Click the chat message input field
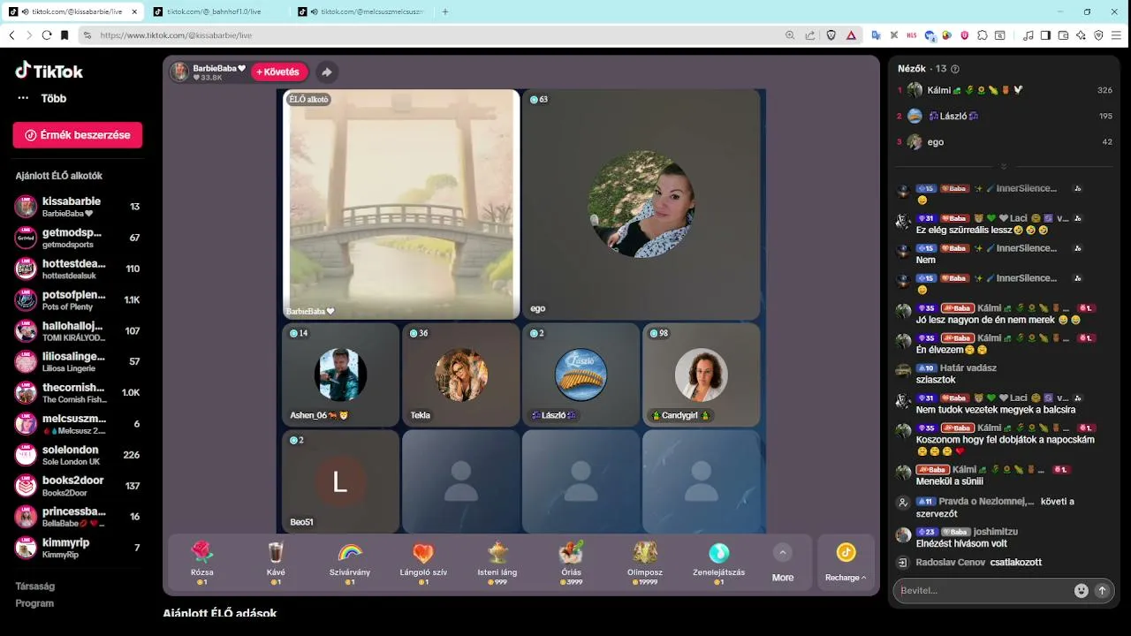This screenshot has width=1131, height=636. pyautogui.click(x=981, y=591)
